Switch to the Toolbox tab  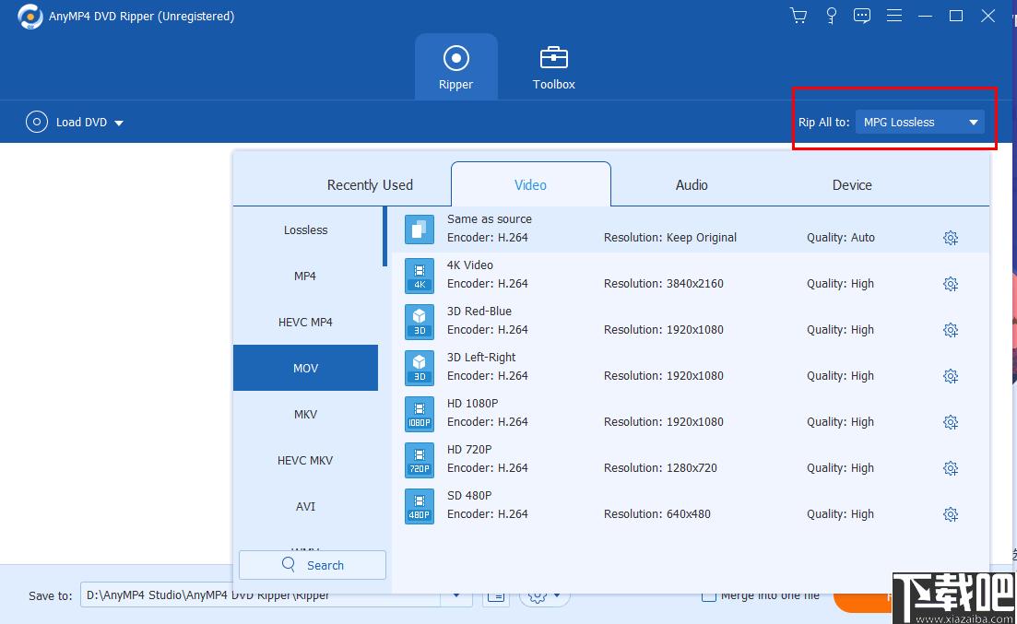(x=553, y=66)
